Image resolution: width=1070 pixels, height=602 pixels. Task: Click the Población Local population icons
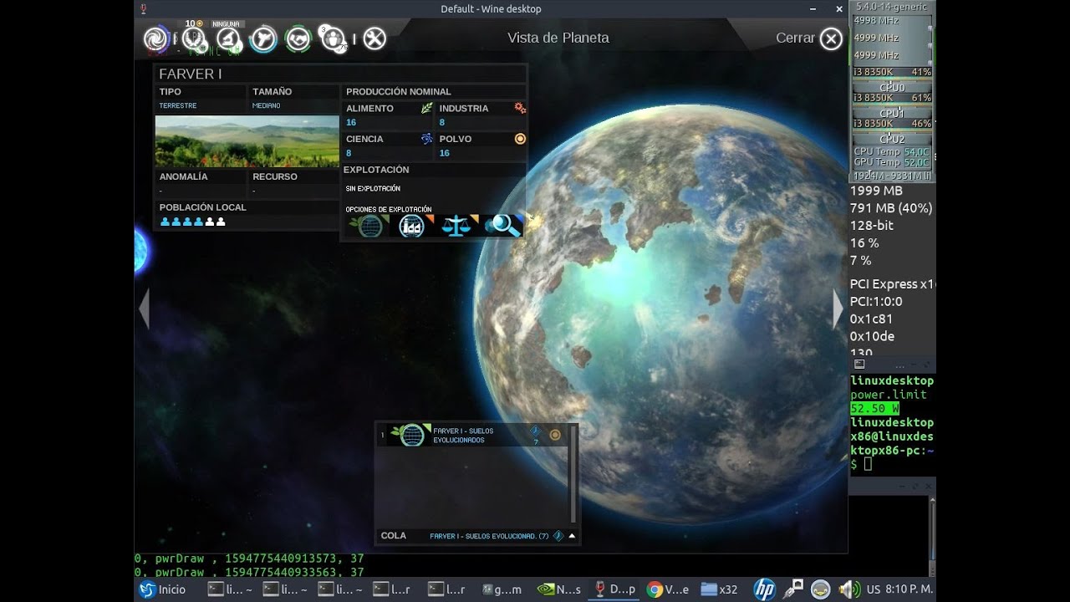click(192, 222)
